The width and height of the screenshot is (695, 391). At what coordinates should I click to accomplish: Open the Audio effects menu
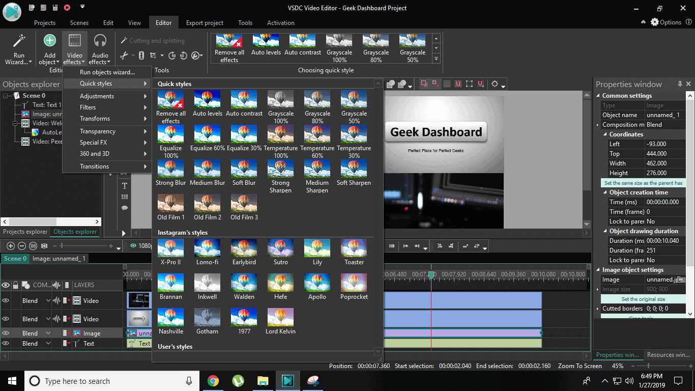click(x=100, y=49)
